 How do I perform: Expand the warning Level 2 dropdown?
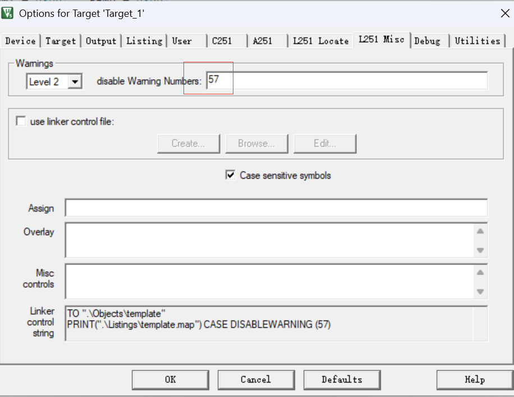click(x=75, y=81)
